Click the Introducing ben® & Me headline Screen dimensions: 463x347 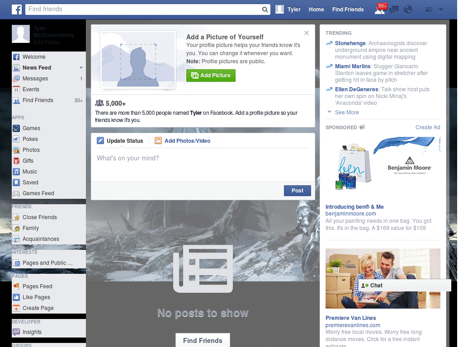354,207
